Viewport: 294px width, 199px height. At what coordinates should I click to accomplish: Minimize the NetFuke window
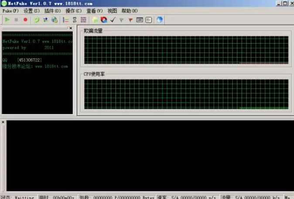pos(279,3)
